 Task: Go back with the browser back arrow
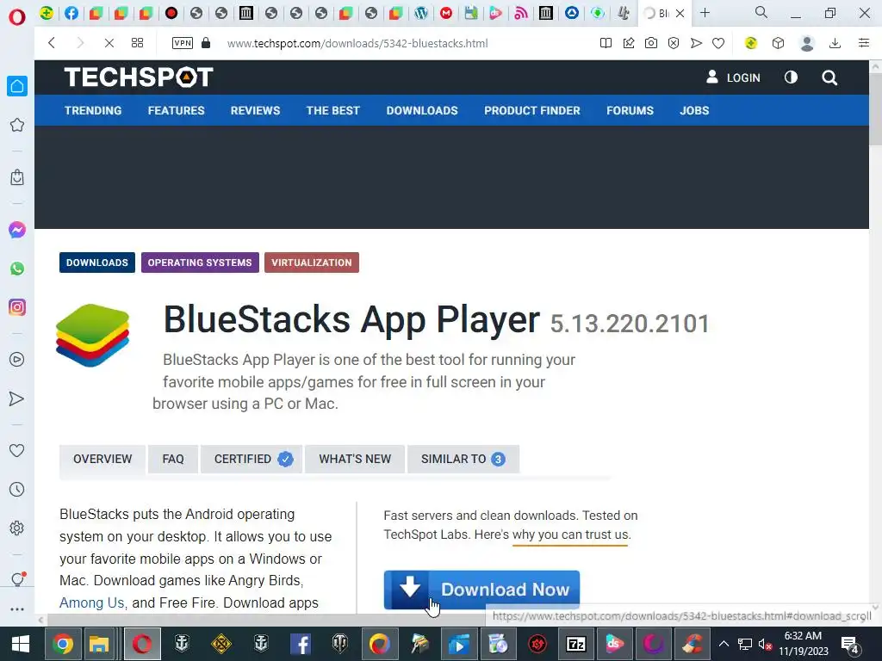tap(52, 43)
